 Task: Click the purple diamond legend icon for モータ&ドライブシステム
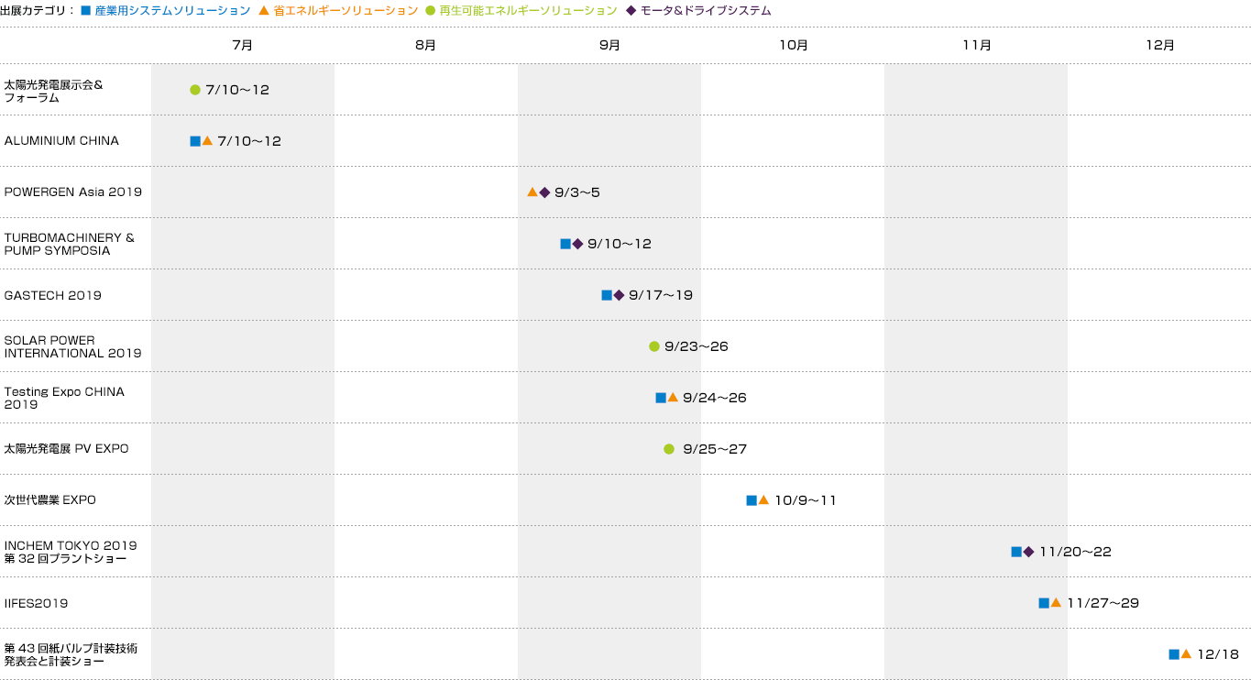631,11
